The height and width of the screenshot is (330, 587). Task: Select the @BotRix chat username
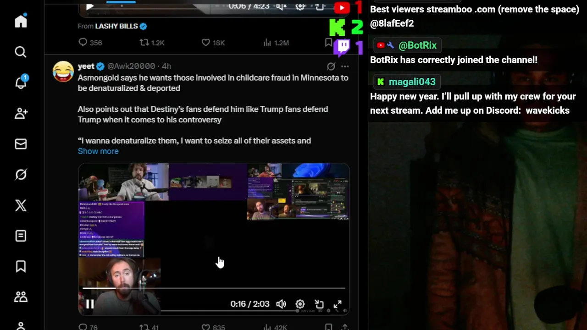pyautogui.click(x=417, y=45)
